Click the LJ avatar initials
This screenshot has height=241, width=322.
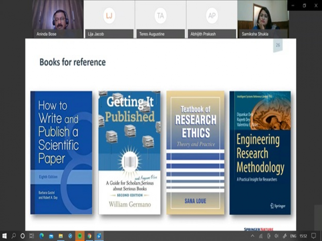click(x=109, y=16)
